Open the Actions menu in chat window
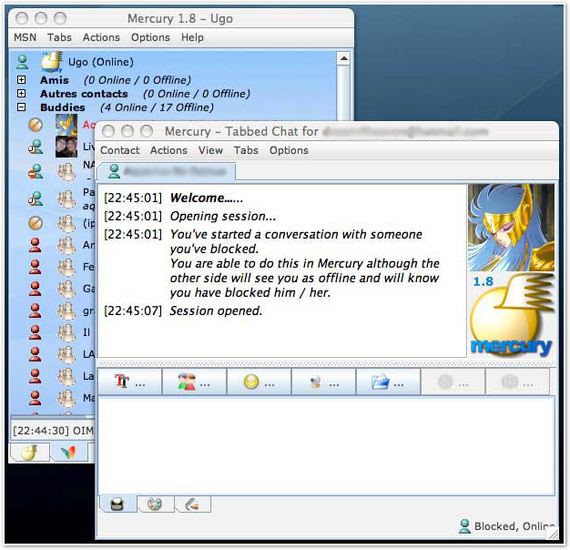 click(x=168, y=150)
